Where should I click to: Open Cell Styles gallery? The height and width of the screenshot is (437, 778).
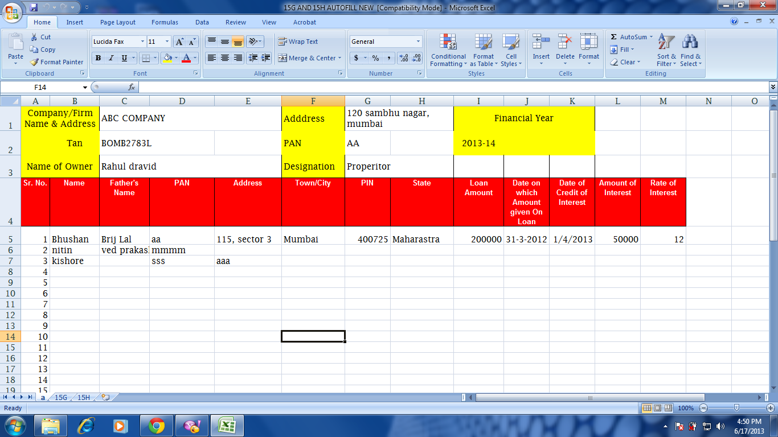tap(511, 50)
